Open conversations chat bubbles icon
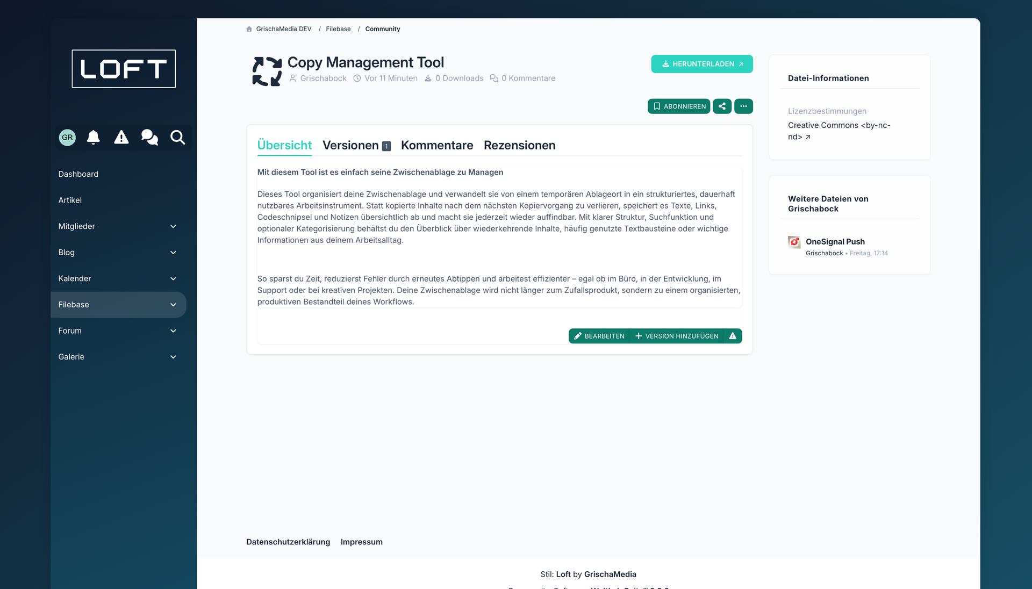 coord(149,138)
